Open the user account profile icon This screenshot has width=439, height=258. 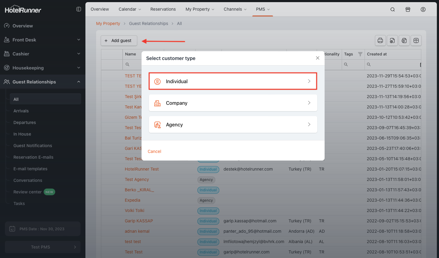423,9
